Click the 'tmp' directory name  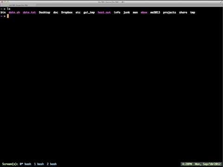[x=193, y=13]
